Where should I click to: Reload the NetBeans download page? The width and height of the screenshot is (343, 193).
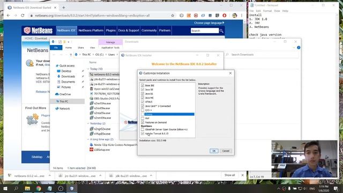[x=23, y=16]
